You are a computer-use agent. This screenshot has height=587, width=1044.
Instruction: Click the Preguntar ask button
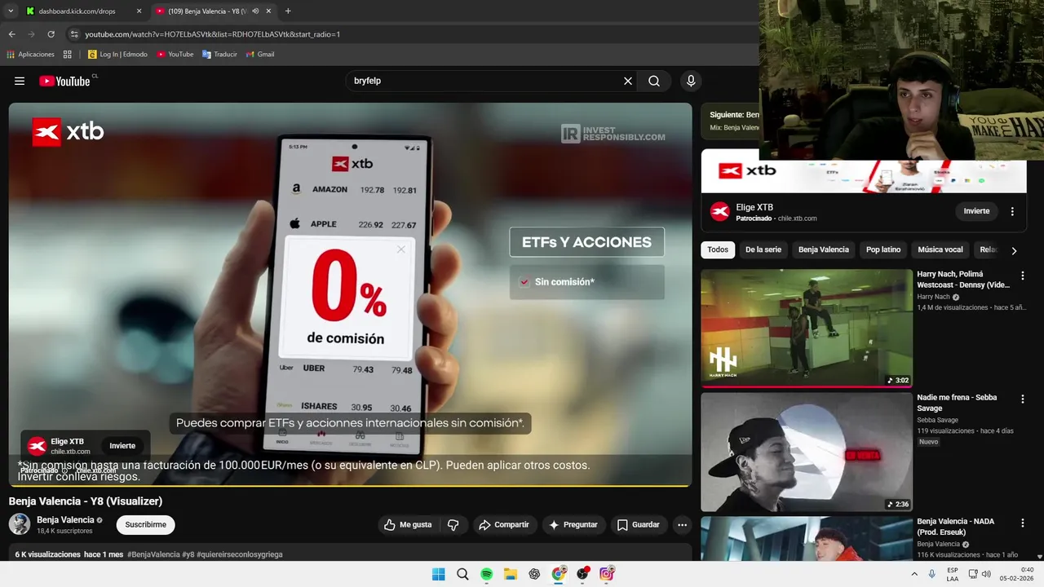click(x=573, y=525)
